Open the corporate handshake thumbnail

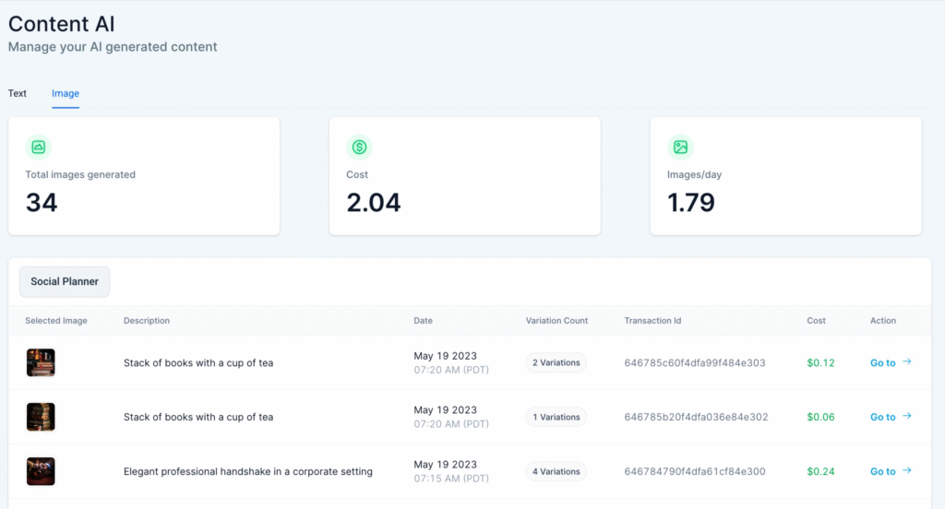point(41,471)
